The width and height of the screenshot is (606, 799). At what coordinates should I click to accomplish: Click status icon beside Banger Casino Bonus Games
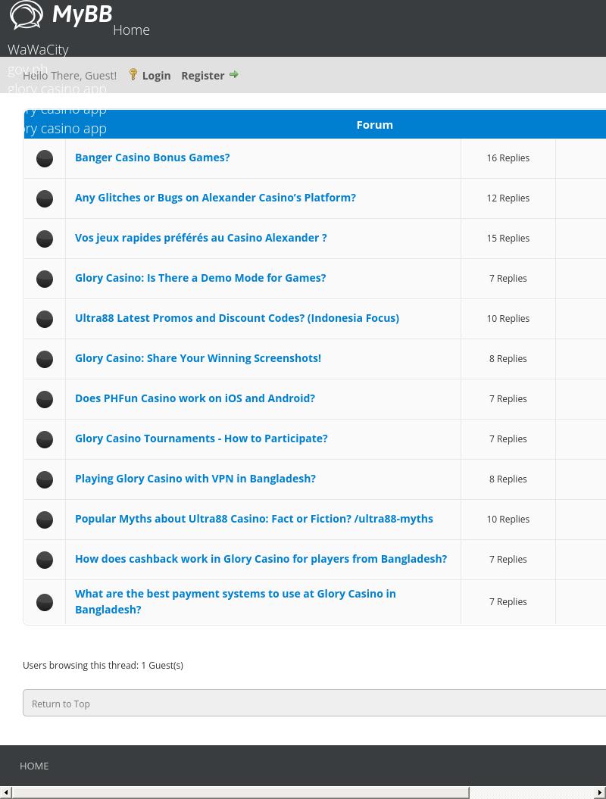coord(45,158)
